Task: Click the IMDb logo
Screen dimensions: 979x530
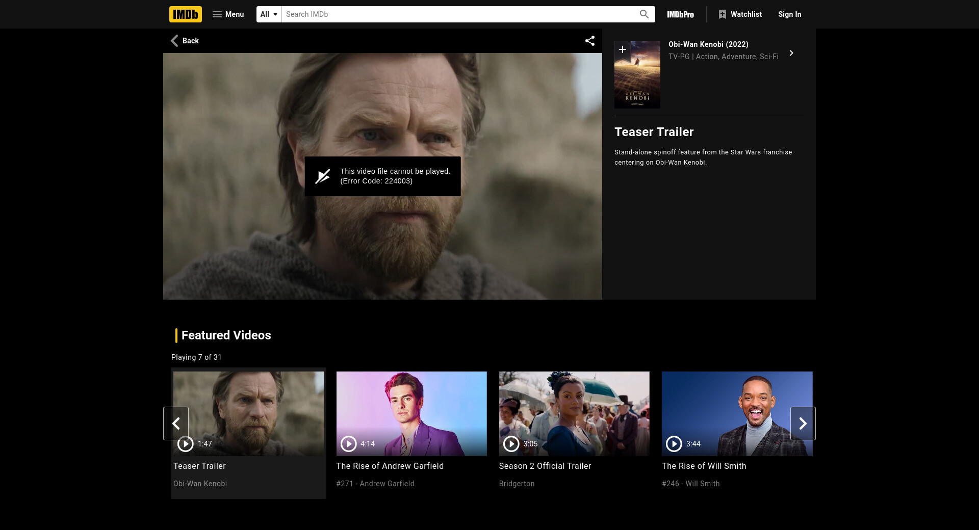Action: coord(185,14)
